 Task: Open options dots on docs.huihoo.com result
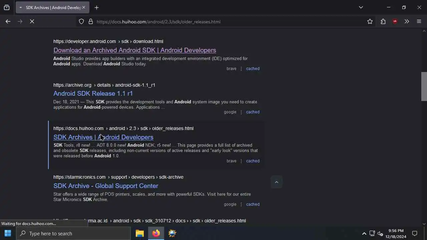(241, 161)
